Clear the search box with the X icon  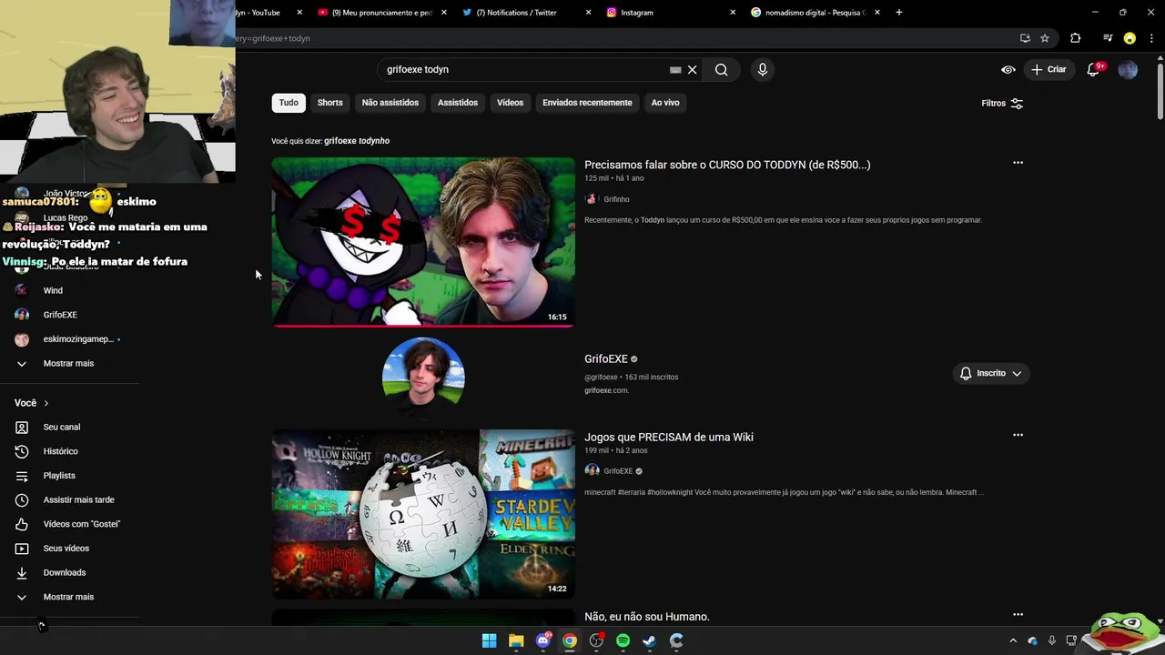pos(692,69)
